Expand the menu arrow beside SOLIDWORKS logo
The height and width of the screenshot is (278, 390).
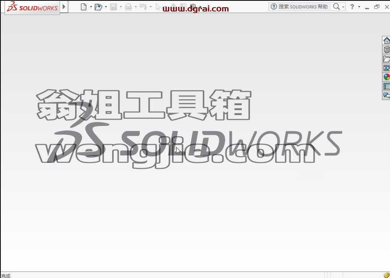click(64, 7)
